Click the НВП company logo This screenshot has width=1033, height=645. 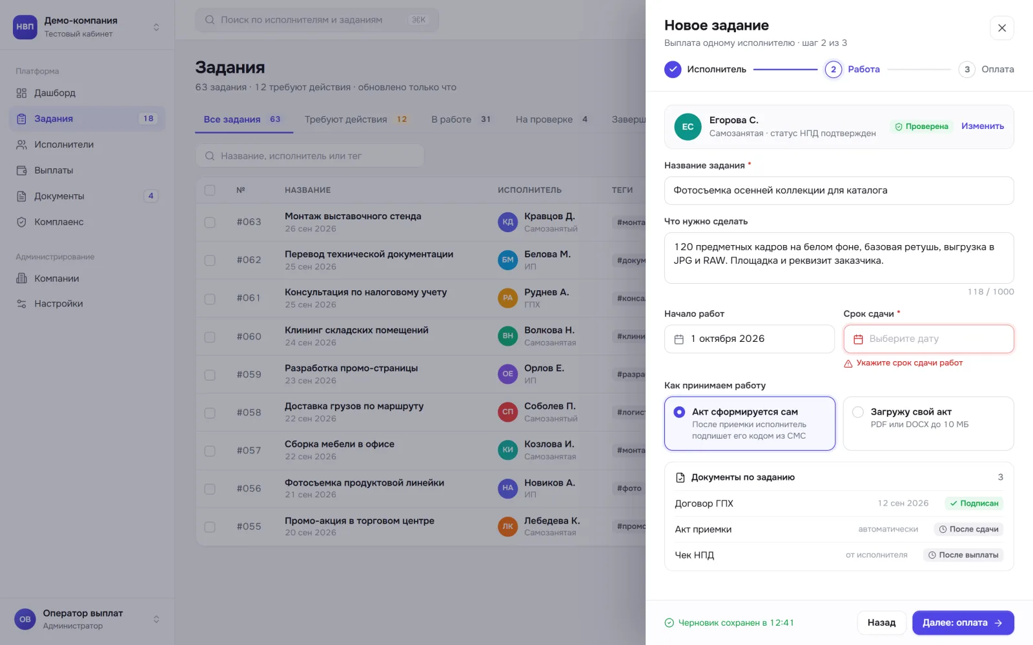click(x=25, y=27)
